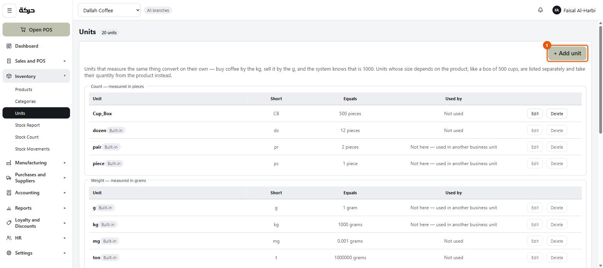The width and height of the screenshot is (603, 268).
Task: Go to Categories in the sidebar
Action: 36,101
